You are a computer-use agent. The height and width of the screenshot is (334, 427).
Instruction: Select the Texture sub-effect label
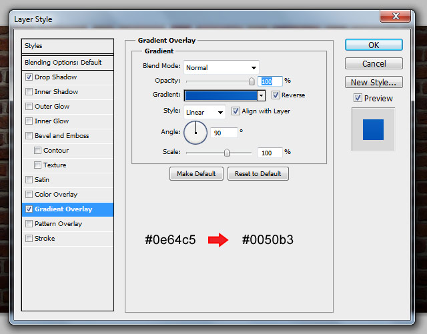(55, 165)
